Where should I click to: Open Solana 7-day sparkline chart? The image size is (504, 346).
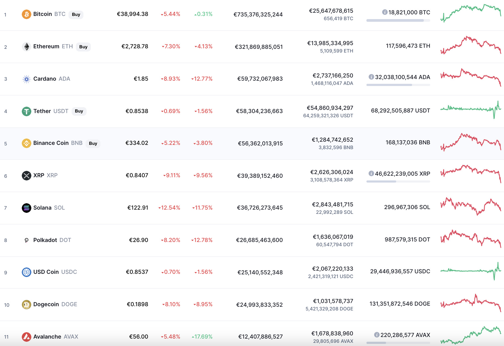[x=471, y=206]
